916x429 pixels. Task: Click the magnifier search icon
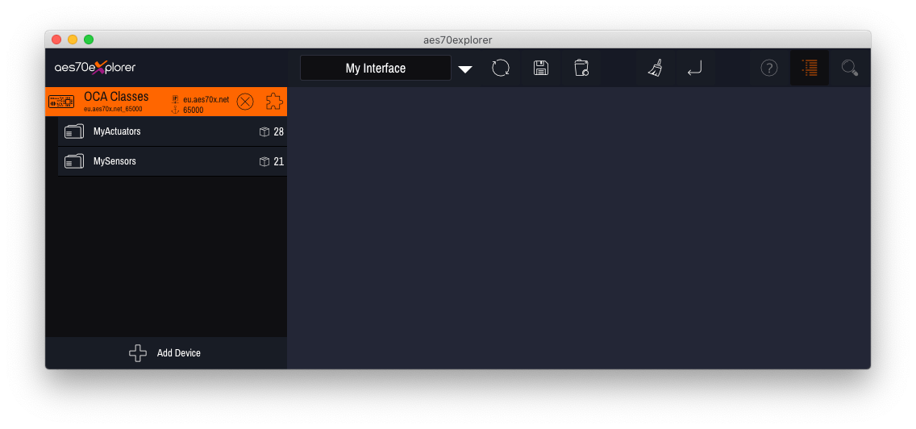pos(849,69)
